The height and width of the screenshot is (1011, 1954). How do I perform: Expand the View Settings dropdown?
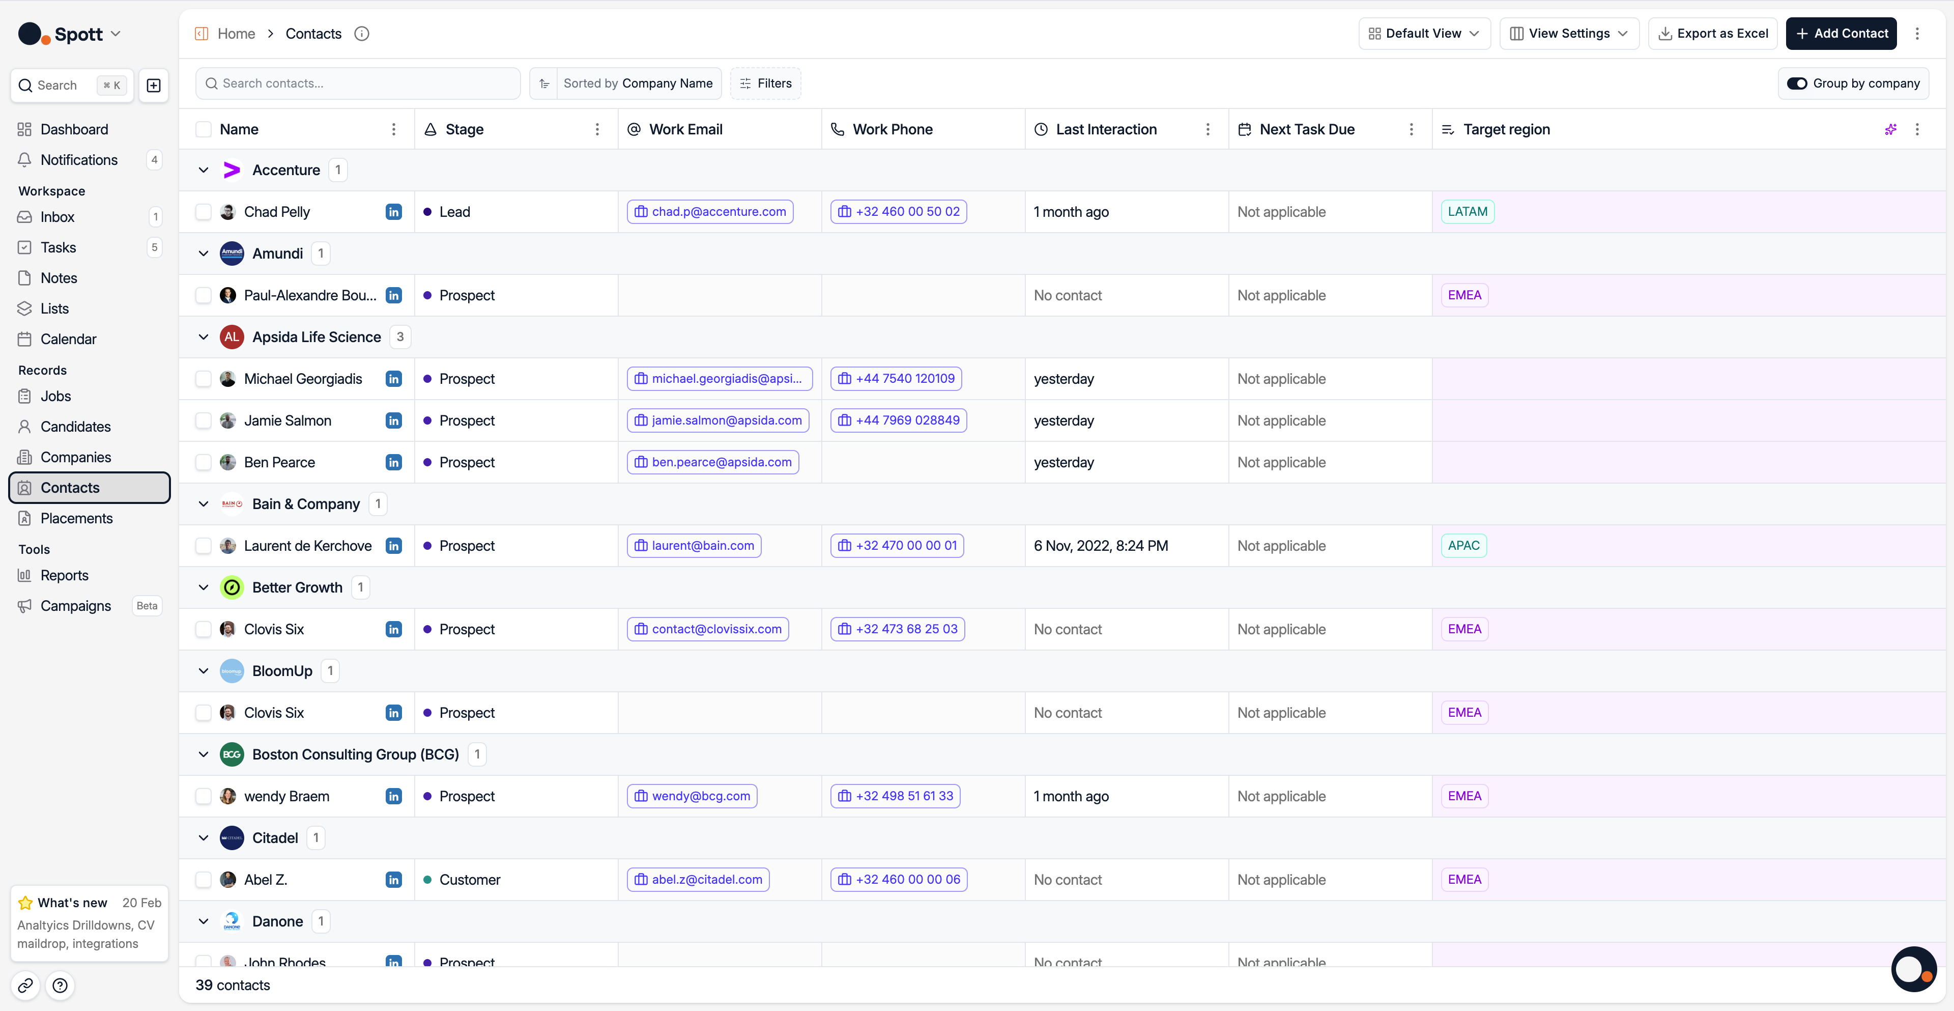coord(1569,34)
